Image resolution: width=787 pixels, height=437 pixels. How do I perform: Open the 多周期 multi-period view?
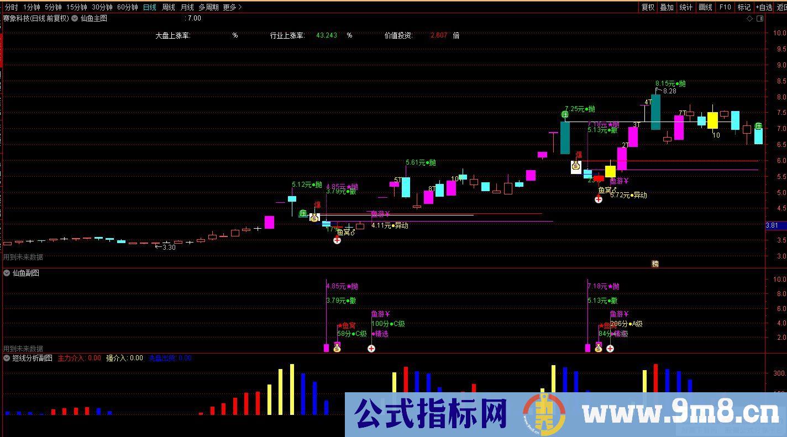(209, 7)
